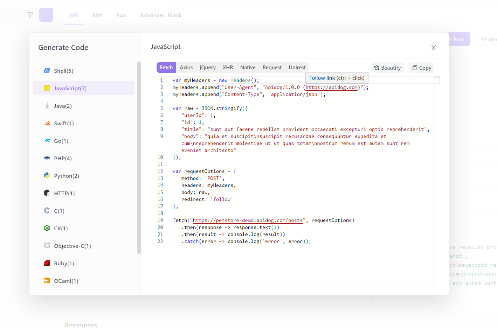Select Swift(1) language entry
The height and width of the screenshot is (328, 497).
(x=83, y=123)
